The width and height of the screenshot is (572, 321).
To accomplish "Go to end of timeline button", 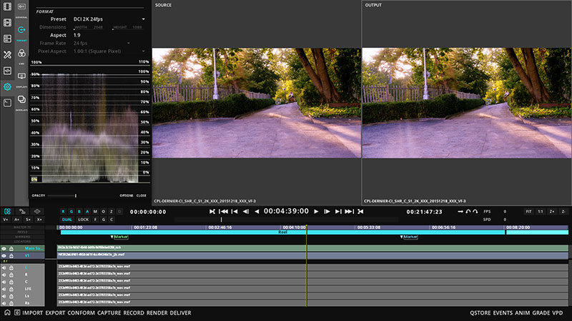I will 350,211.
